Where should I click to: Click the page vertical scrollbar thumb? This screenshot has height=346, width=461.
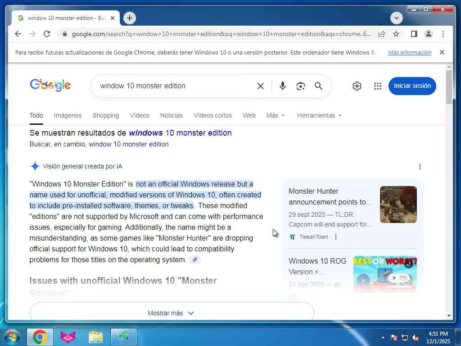(449, 87)
